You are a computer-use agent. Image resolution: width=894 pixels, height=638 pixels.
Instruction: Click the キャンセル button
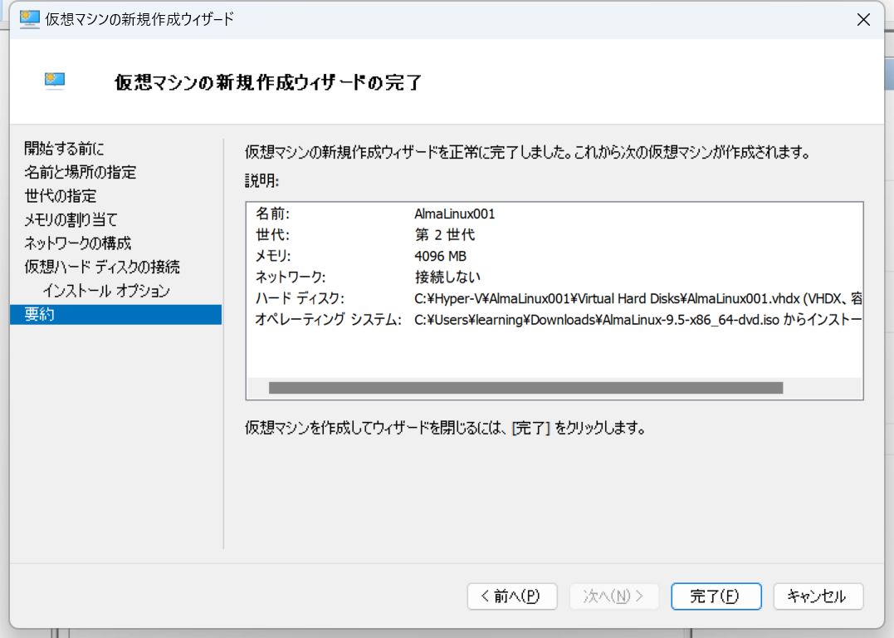818,596
